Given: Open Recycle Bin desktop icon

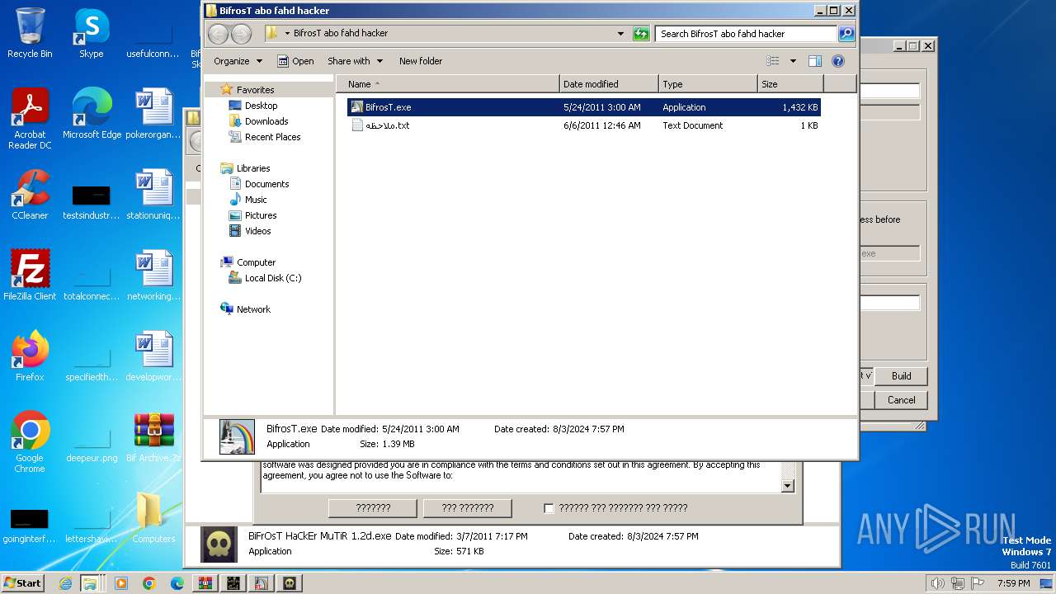Looking at the screenshot, I should pyautogui.click(x=30, y=33).
